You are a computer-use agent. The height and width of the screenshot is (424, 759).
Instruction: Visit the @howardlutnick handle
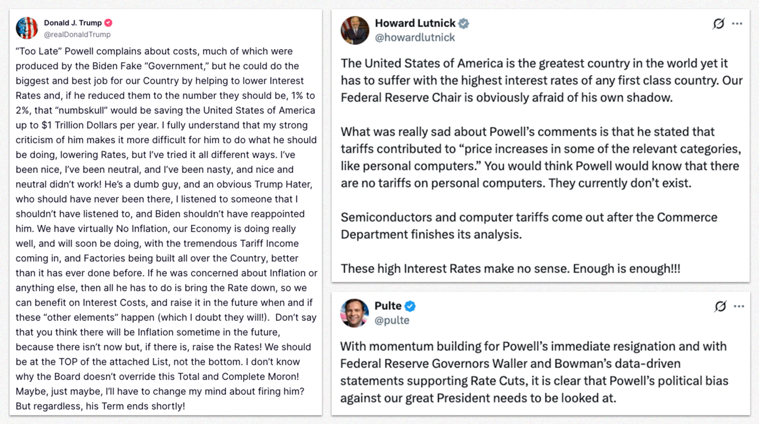(415, 38)
